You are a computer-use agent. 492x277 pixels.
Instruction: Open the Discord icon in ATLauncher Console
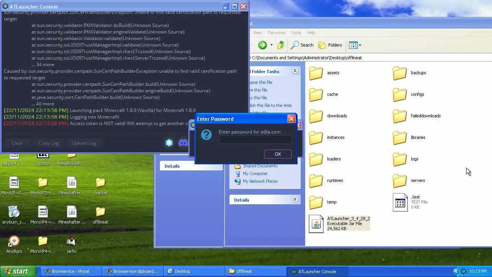click(x=183, y=143)
